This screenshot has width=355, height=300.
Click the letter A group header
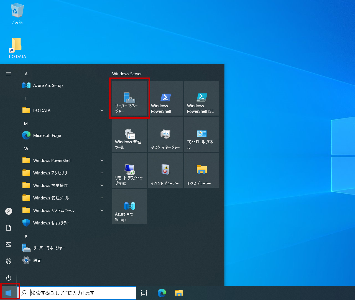26,74
